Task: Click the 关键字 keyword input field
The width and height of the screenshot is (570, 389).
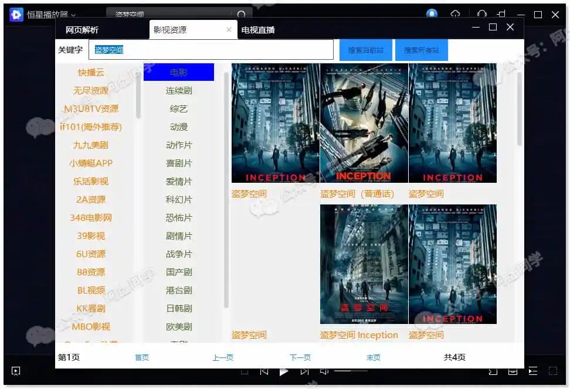Action: click(211, 50)
